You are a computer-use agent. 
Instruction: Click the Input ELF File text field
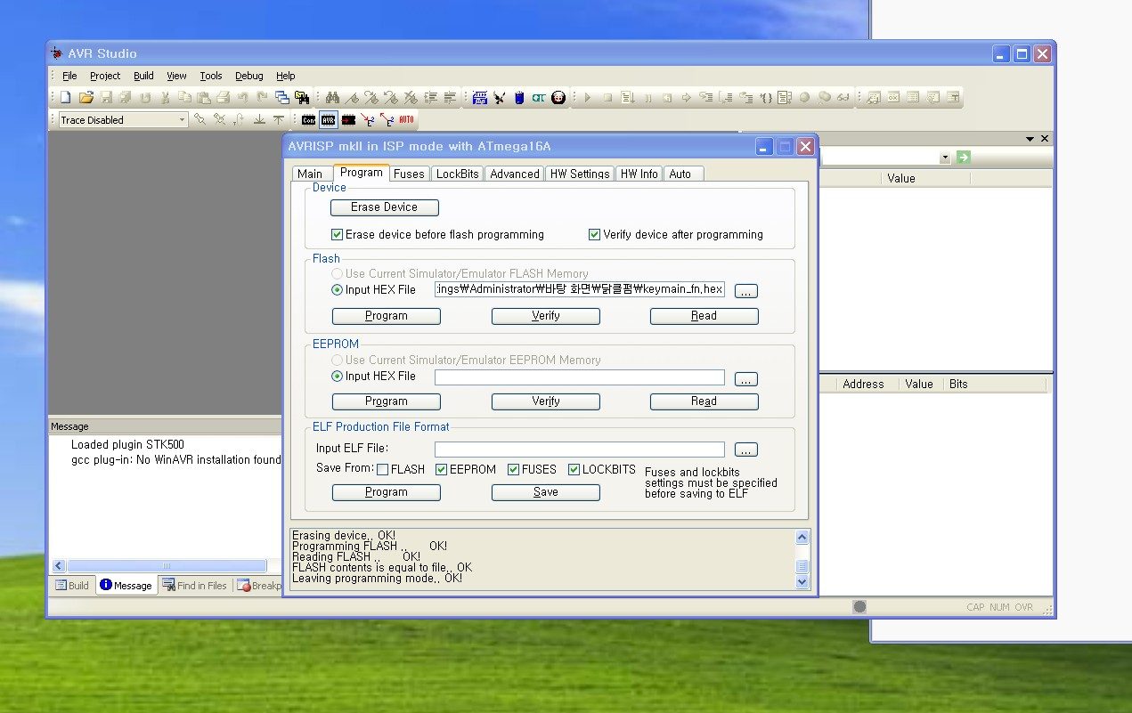580,450
